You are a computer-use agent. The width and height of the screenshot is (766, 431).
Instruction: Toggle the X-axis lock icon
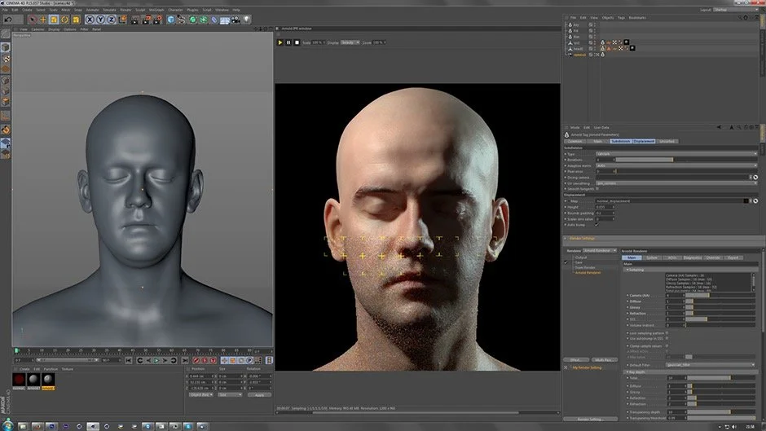click(x=90, y=20)
